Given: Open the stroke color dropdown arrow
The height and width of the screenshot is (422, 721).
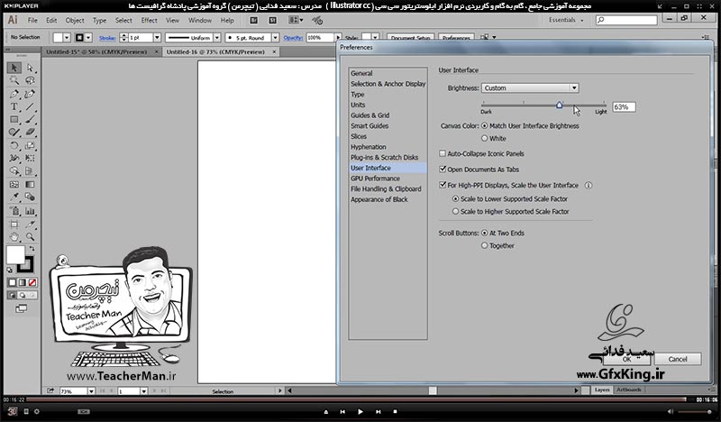Looking at the screenshot, I should click(88, 37).
